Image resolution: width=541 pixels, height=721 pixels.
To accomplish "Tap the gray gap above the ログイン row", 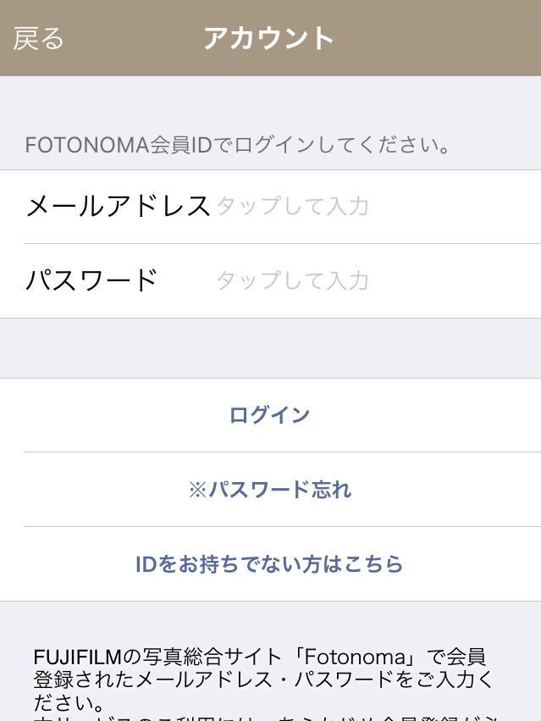I will (x=269, y=348).
